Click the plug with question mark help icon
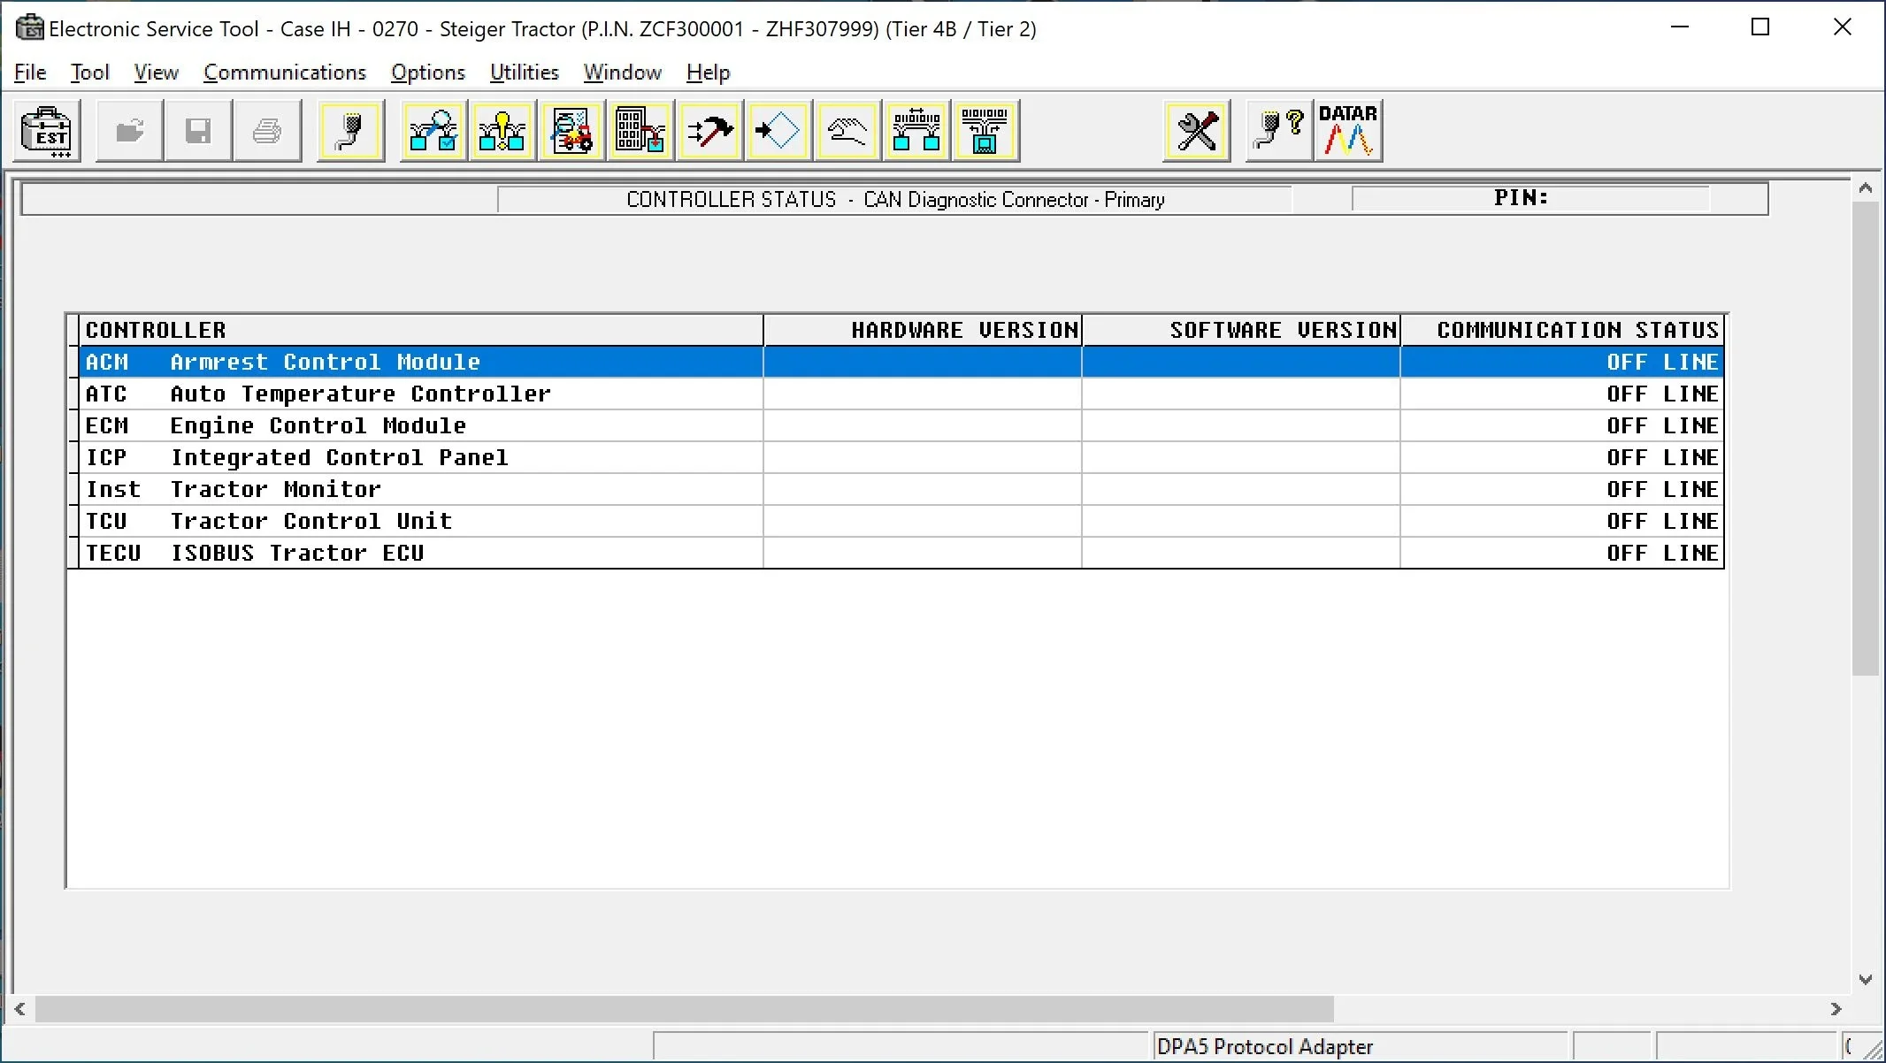The image size is (1886, 1063). pos(1277,131)
